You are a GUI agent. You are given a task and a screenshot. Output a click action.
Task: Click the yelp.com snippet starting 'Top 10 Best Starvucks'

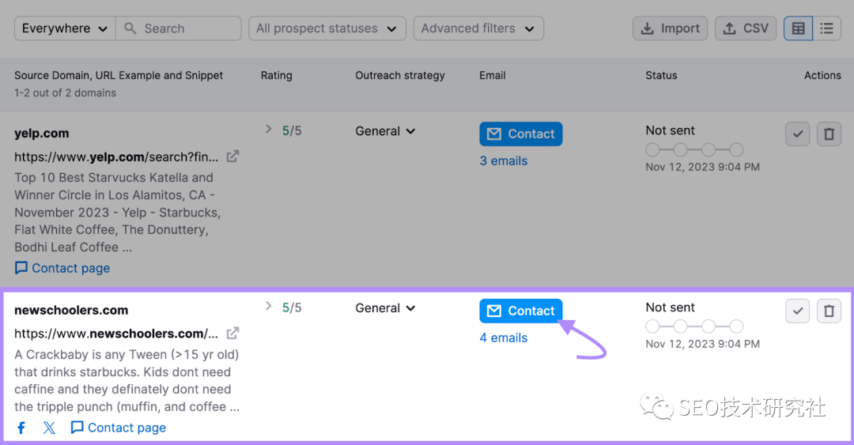118,213
